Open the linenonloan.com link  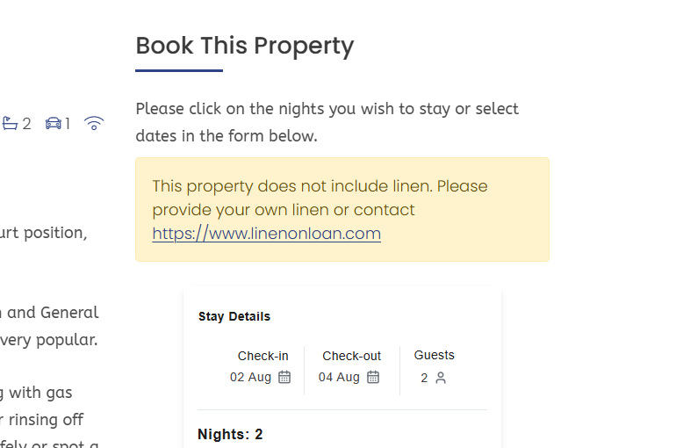click(266, 234)
